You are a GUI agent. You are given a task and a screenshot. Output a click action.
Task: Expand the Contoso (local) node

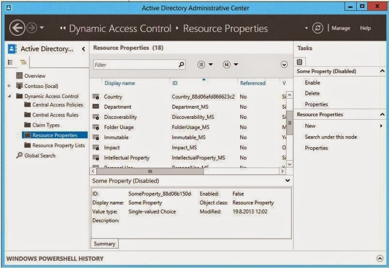[x=10, y=86]
